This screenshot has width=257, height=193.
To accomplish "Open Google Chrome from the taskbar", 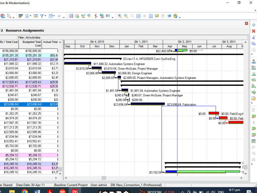I will coord(25,191).
